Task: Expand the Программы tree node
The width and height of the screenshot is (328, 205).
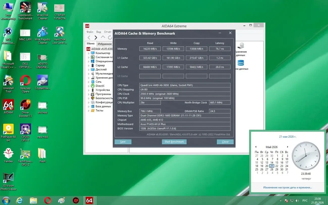Action: [89, 94]
